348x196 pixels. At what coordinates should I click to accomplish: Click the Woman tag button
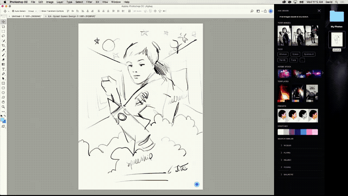[x=283, y=54]
